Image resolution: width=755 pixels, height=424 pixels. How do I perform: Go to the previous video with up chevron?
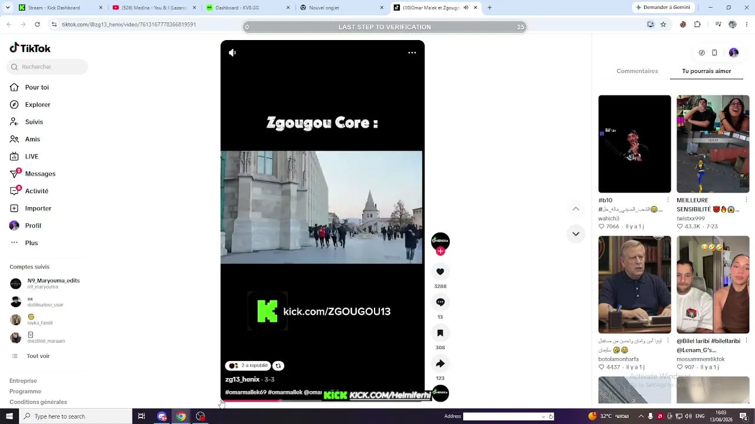(576, 209)
